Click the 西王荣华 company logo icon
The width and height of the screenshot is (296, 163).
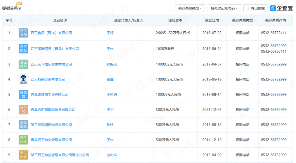tap(23, 64)
